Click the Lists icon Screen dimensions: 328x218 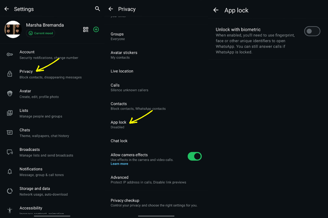[x=10, y=113]
